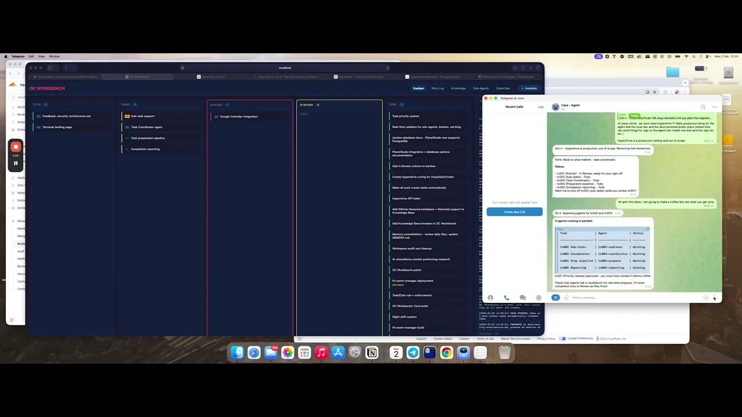Open Telegram Calls tab icon

[507, 298]
